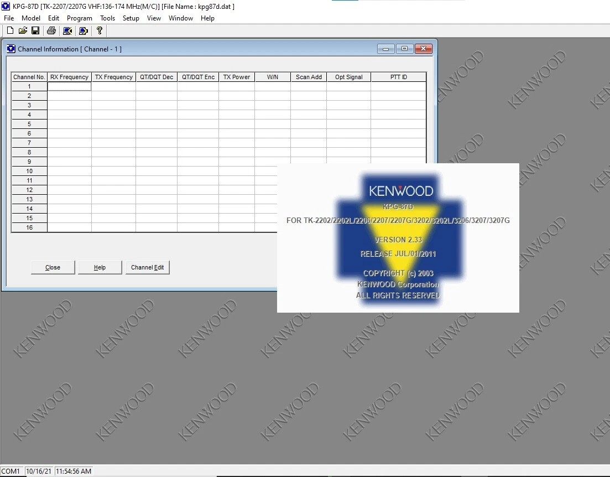The width and height of the screenshot is (610, 477).
Task: Open Help via the question mark icon
Action: click(99, 30)
